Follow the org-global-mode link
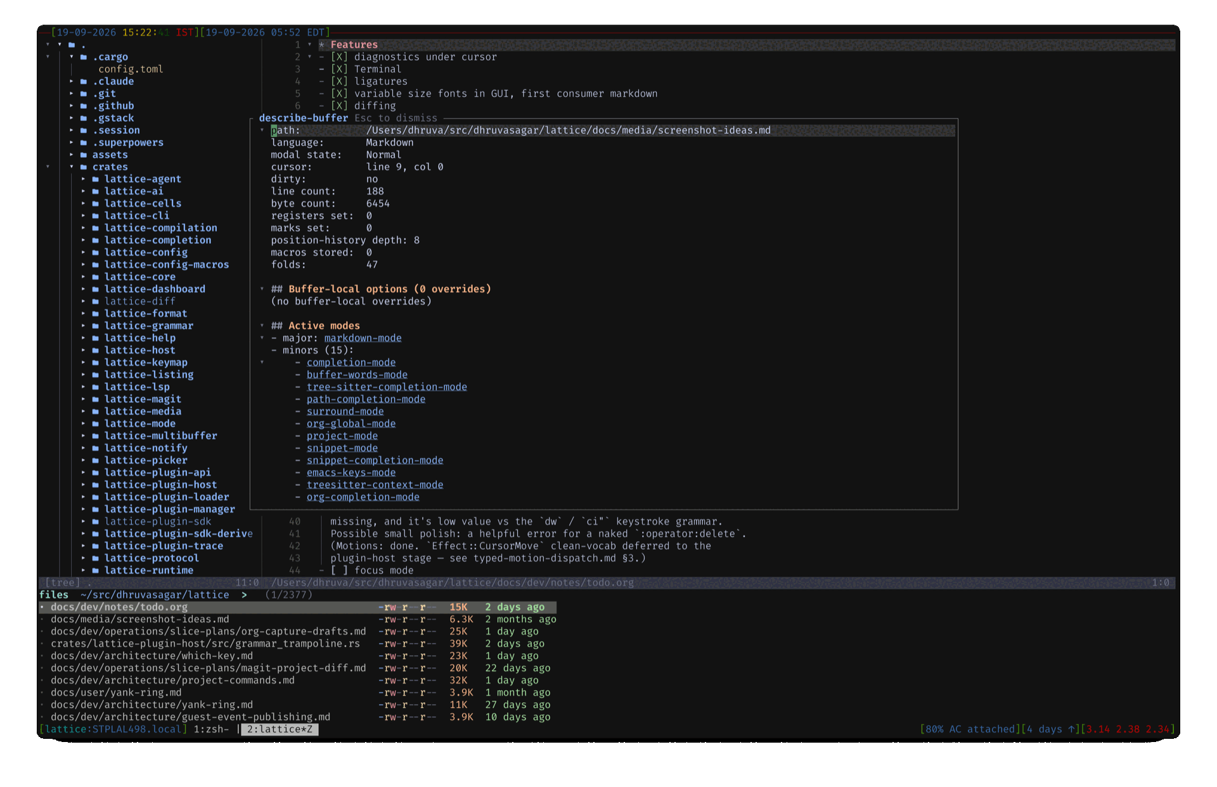The width and height of the screenshot is (1217, 787). (351, 424)
